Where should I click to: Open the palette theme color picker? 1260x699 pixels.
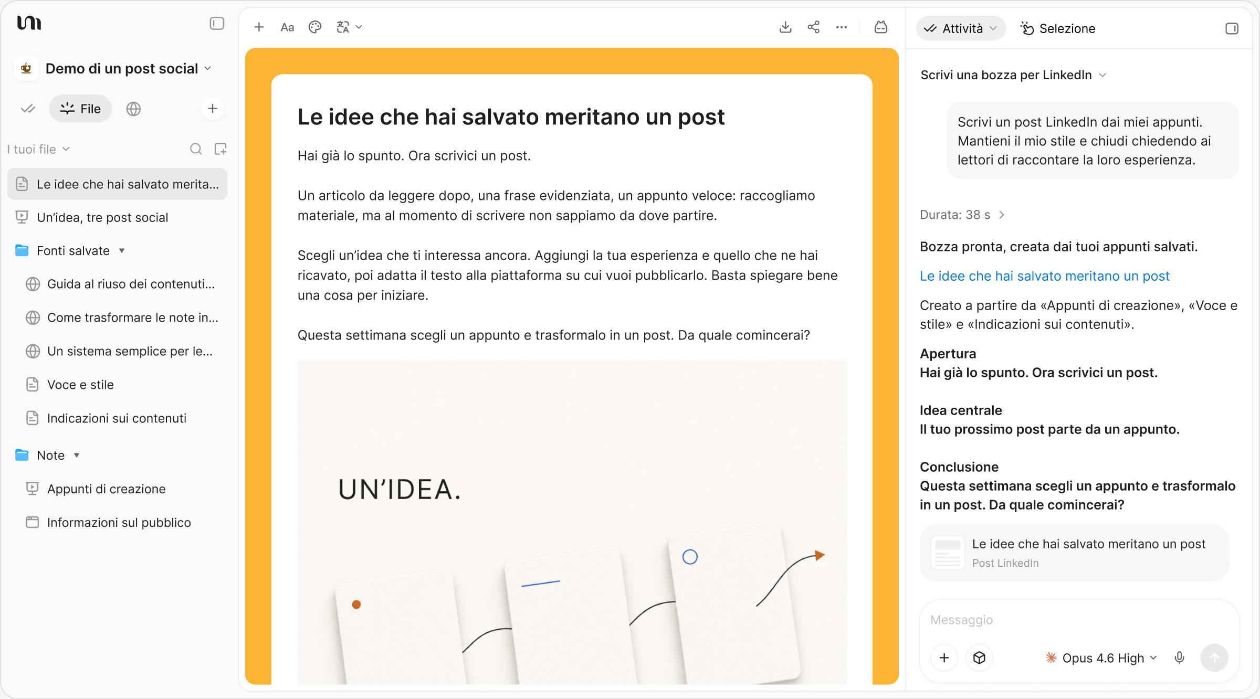(x=315, y=27)
